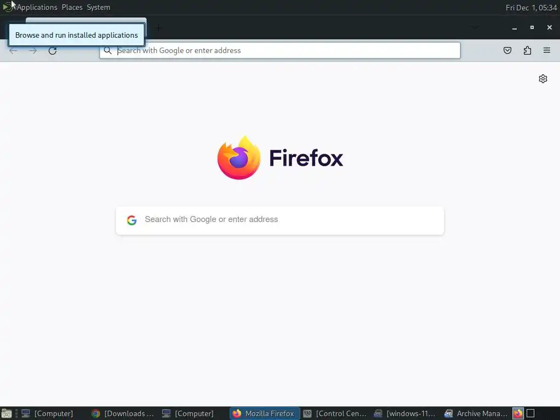
Task: Focus the top address bar field
Action: 280,50
